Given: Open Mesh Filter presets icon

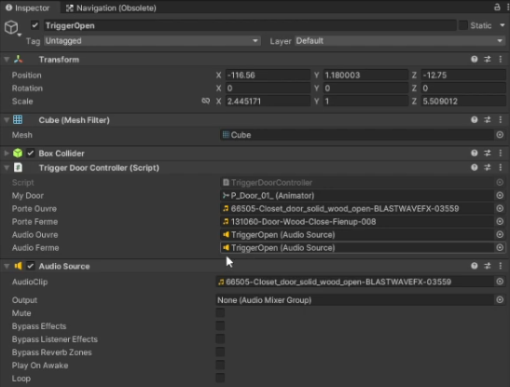Looking at the screenshot, I should point(488,119).
